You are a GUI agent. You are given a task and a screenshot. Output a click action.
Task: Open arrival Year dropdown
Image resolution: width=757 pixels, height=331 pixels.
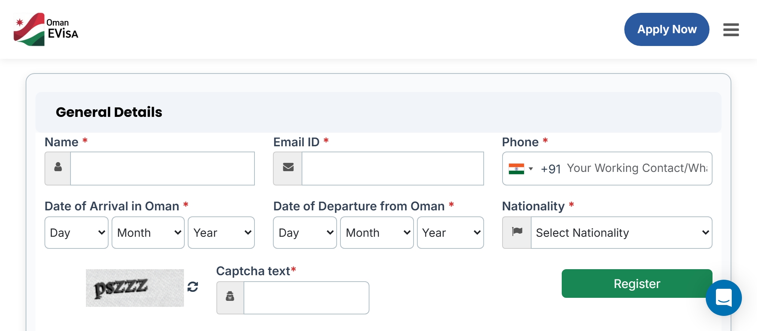[x=221, y=232]
